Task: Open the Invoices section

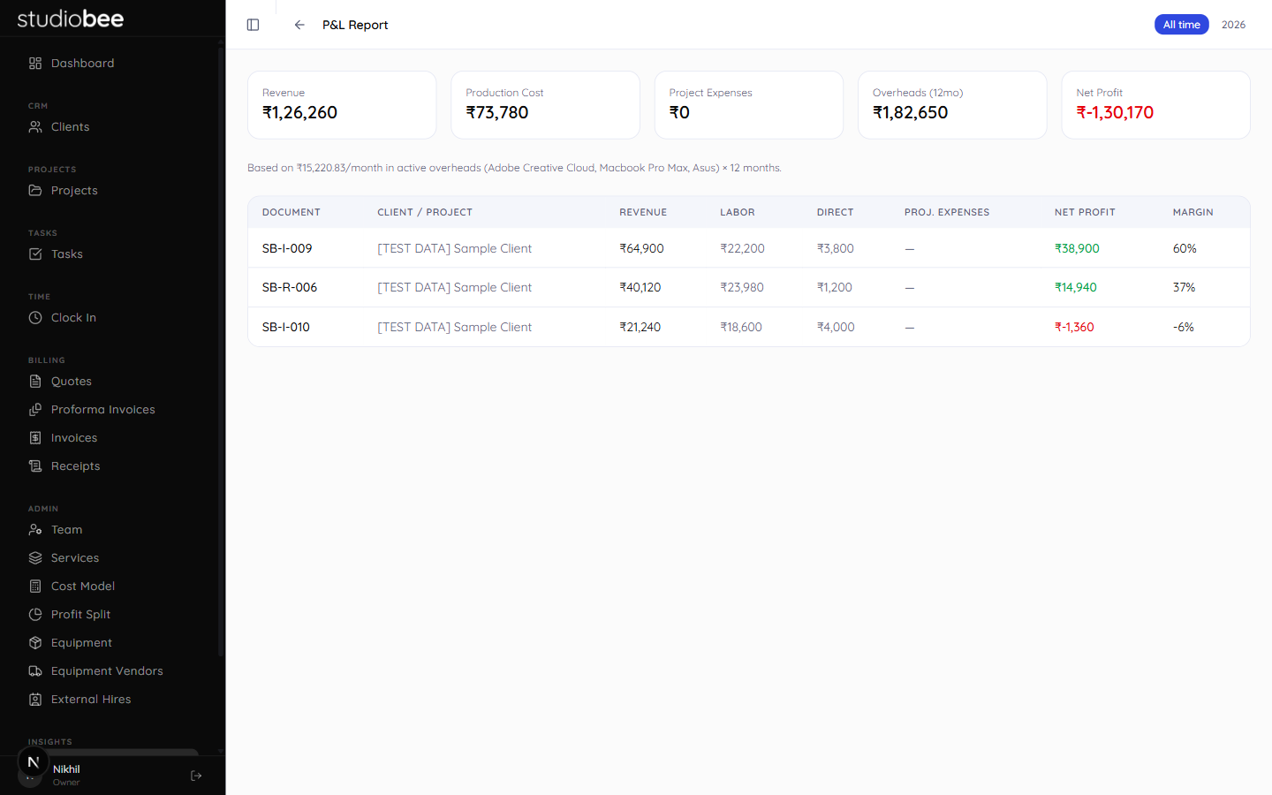Action: (x=74, y=438)
